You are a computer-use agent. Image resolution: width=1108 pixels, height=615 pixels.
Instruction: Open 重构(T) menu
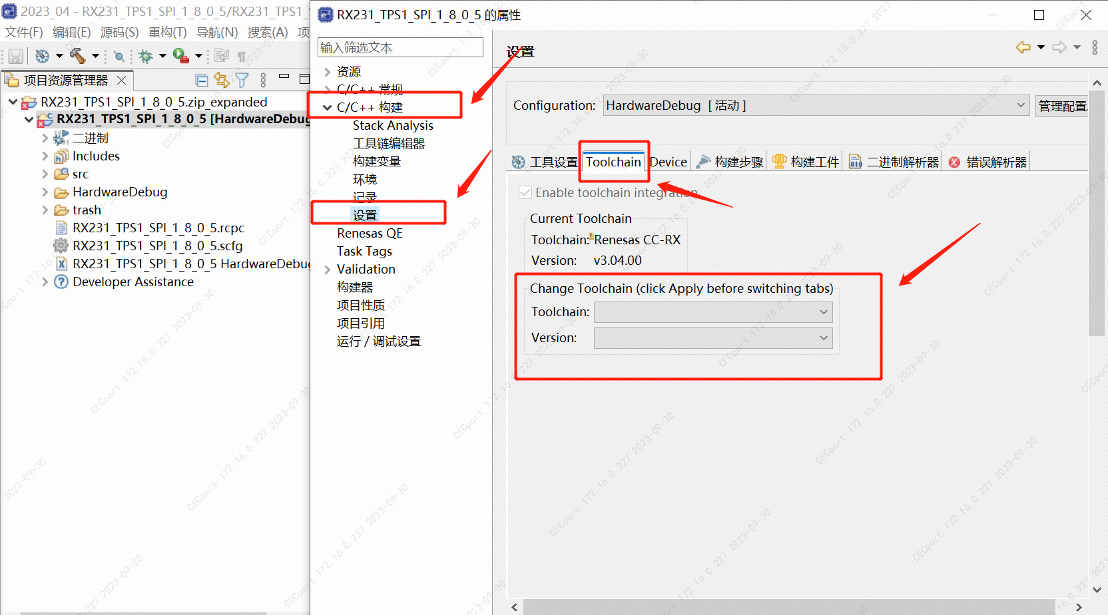pos(168,33)
